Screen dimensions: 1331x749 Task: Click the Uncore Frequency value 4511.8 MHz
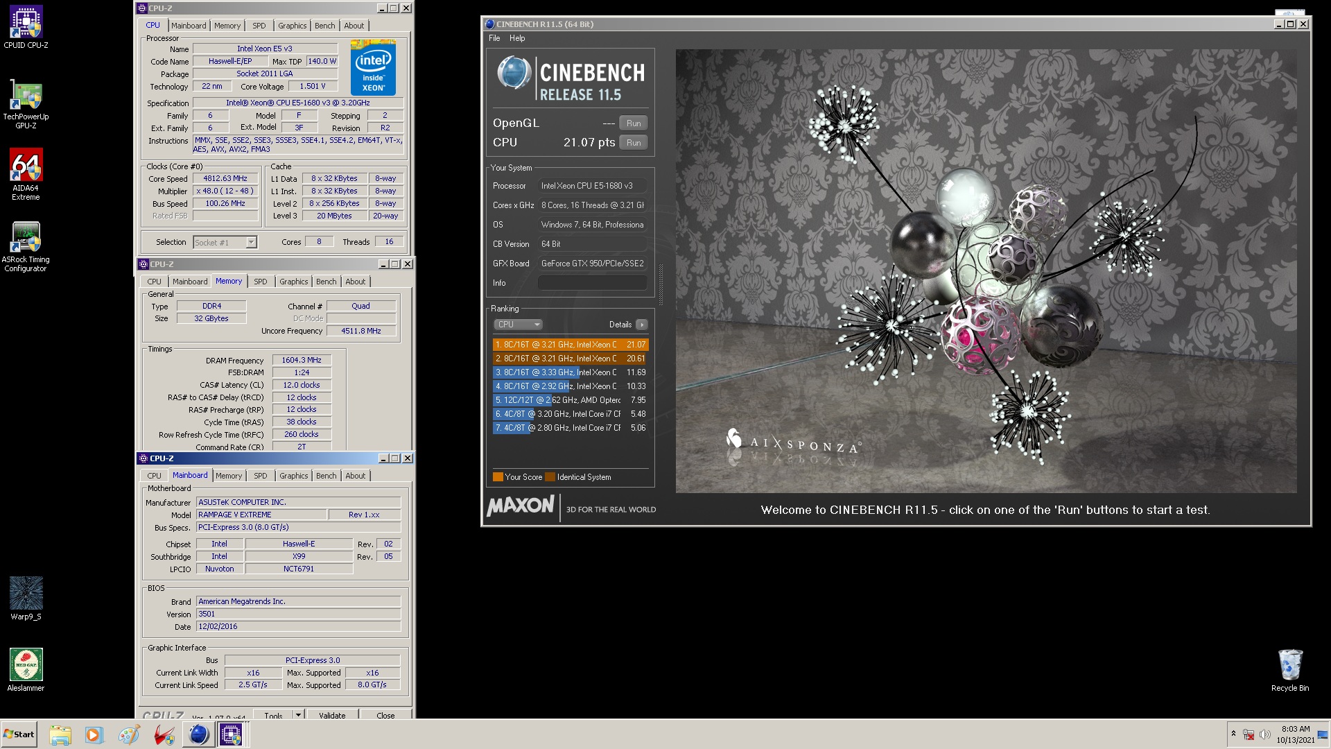(361, 331)
